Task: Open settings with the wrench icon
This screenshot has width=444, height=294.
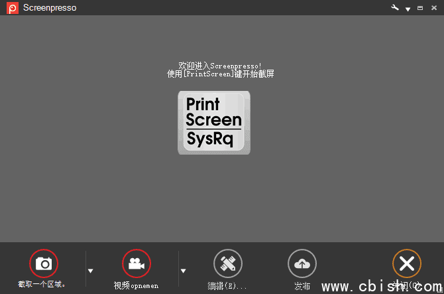Action: click(x=396, y=8)
